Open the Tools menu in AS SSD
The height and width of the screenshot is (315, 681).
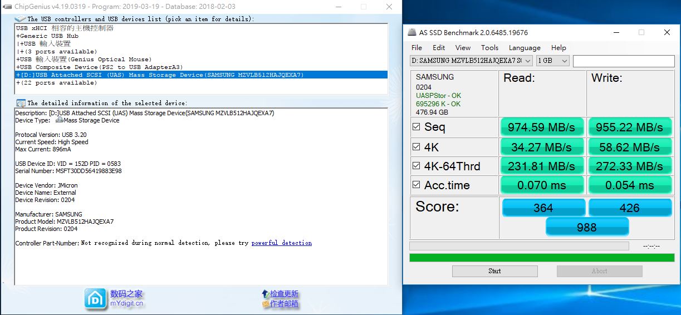tap(489, 47)
